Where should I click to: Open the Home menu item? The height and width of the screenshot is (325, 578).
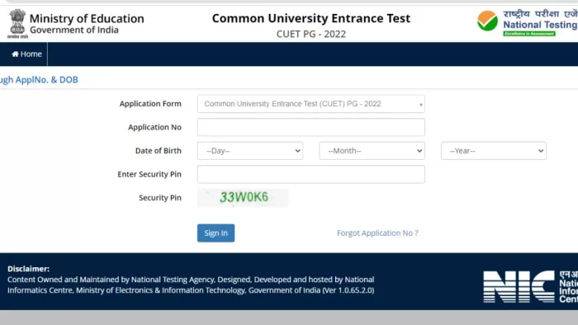[x=26, y=54]
